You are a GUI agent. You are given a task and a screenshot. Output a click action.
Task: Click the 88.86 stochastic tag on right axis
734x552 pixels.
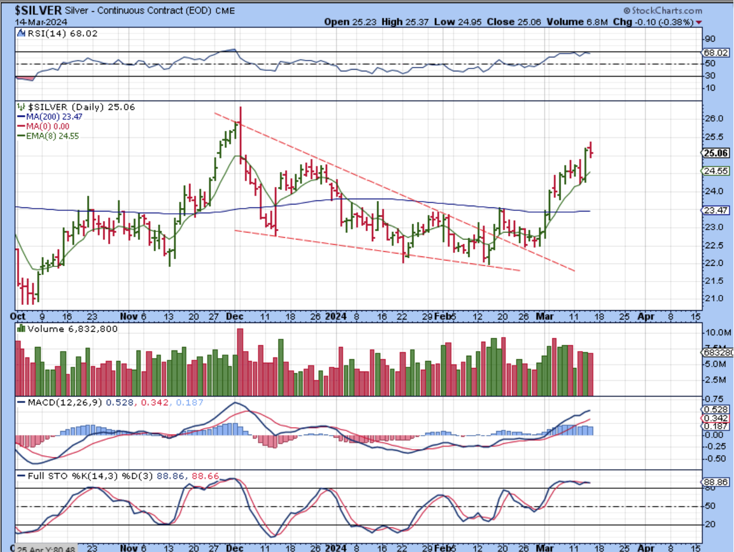[x=715, y=483]
